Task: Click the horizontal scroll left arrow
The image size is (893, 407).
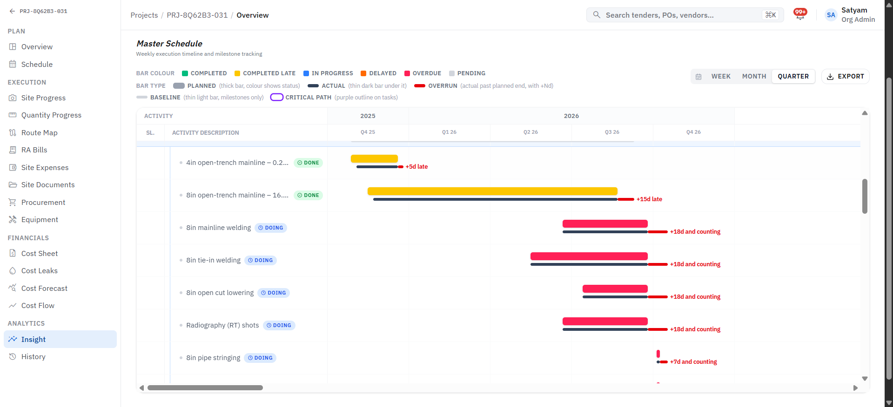Action: click(x=141, y=388)
